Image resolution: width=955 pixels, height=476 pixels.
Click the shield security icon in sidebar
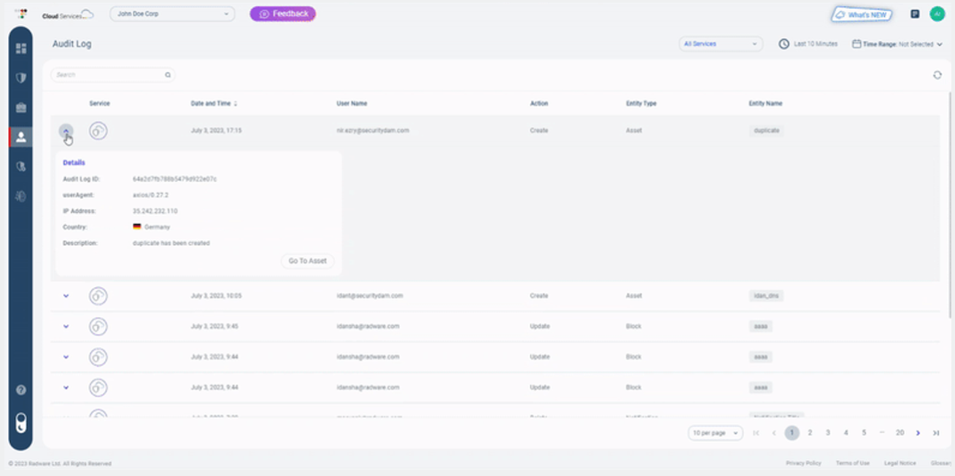(x=21, y=78)
